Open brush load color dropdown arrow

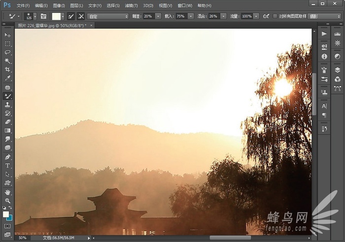pos(63,16)
